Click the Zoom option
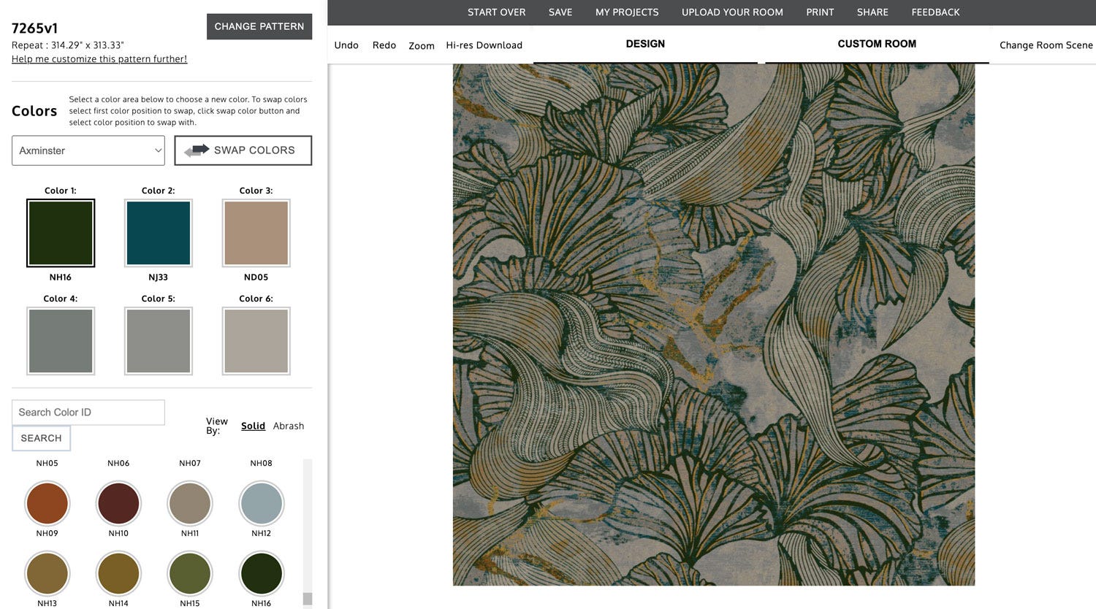This screenshot has height=609, width=1096. (422, 45)
